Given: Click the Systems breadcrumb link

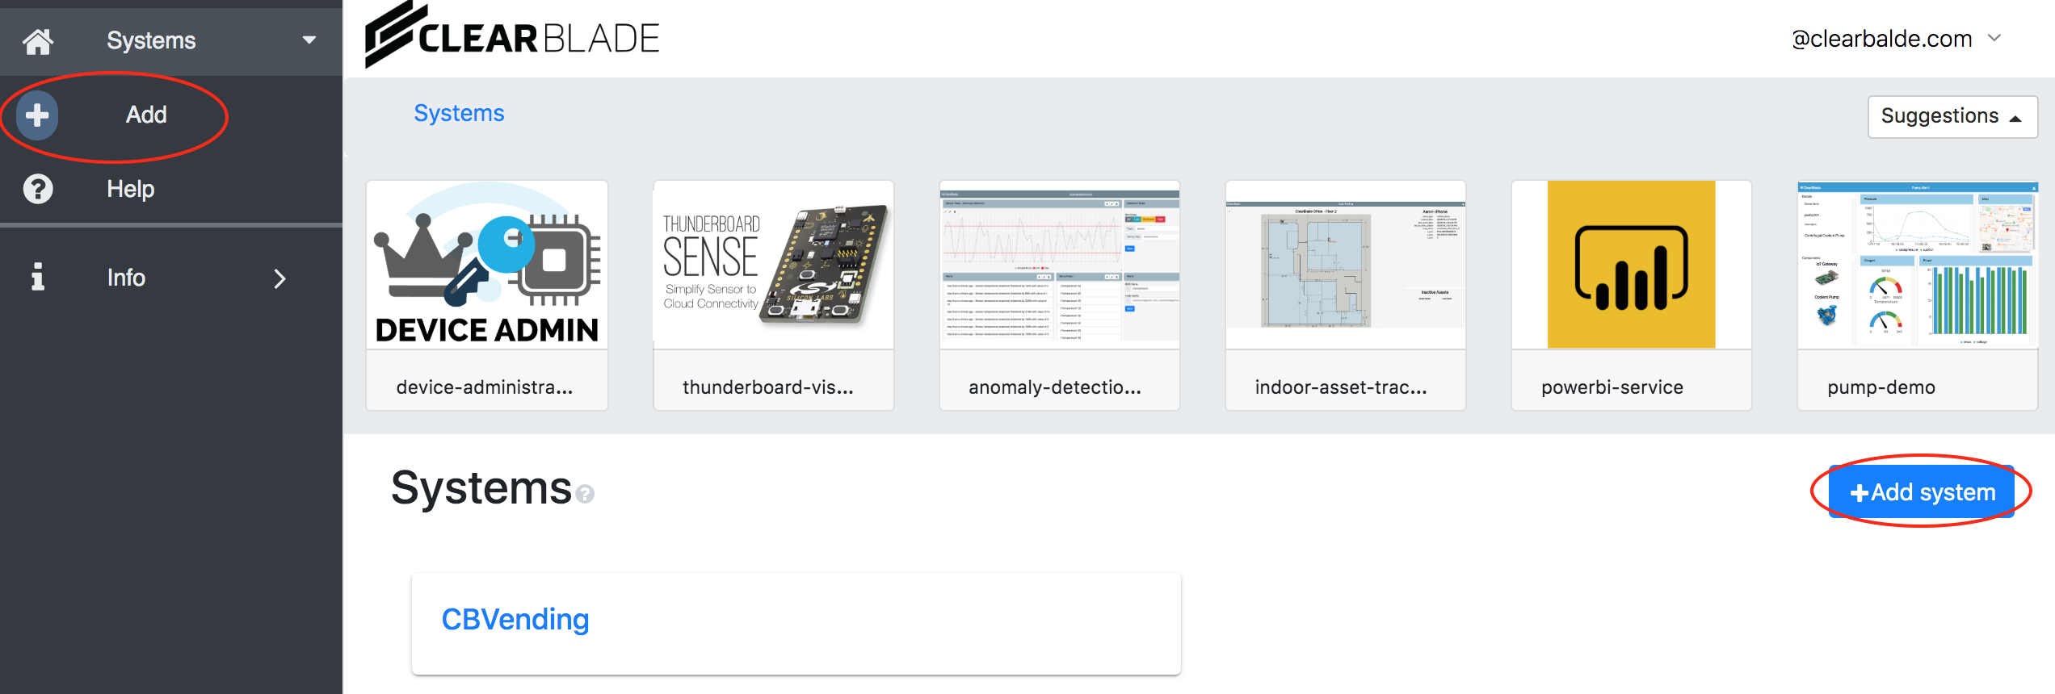Looking at the screenshot, I should 459,113.
